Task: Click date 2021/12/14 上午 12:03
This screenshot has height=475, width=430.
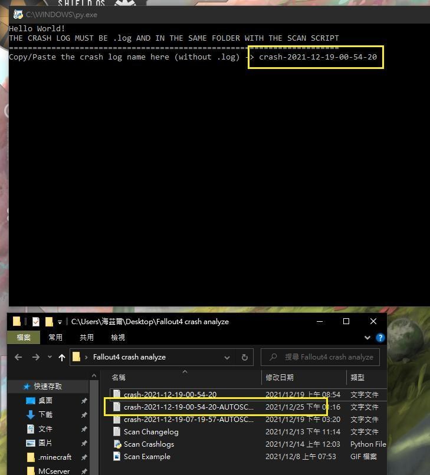Action: [x=303, y=444]
